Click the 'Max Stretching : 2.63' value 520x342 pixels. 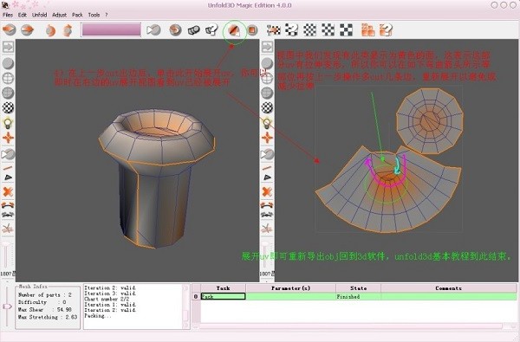[x=48, y=317]
